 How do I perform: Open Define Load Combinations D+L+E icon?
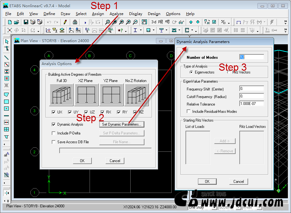(111, 30)
